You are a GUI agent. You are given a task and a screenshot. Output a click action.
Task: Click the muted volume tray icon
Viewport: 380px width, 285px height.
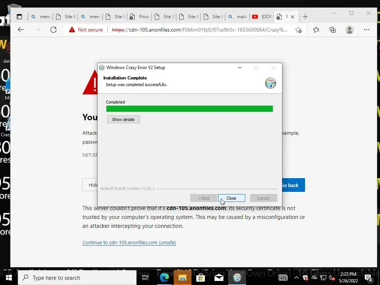click(332, 278)
